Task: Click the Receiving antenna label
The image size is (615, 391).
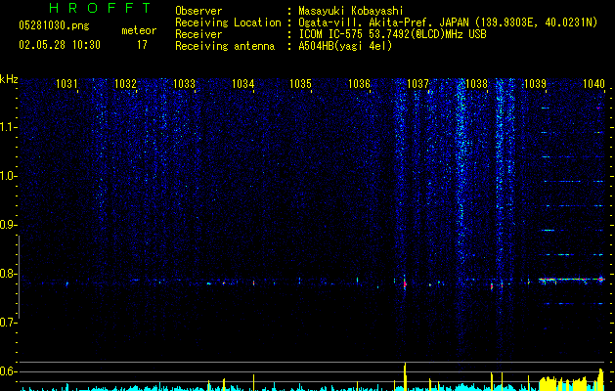Action: tap(225, 46)
